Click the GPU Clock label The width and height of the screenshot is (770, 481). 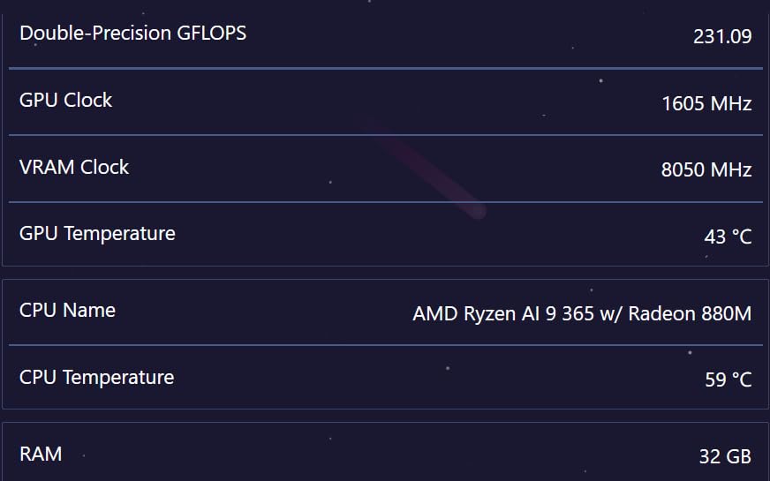point(65,100)
